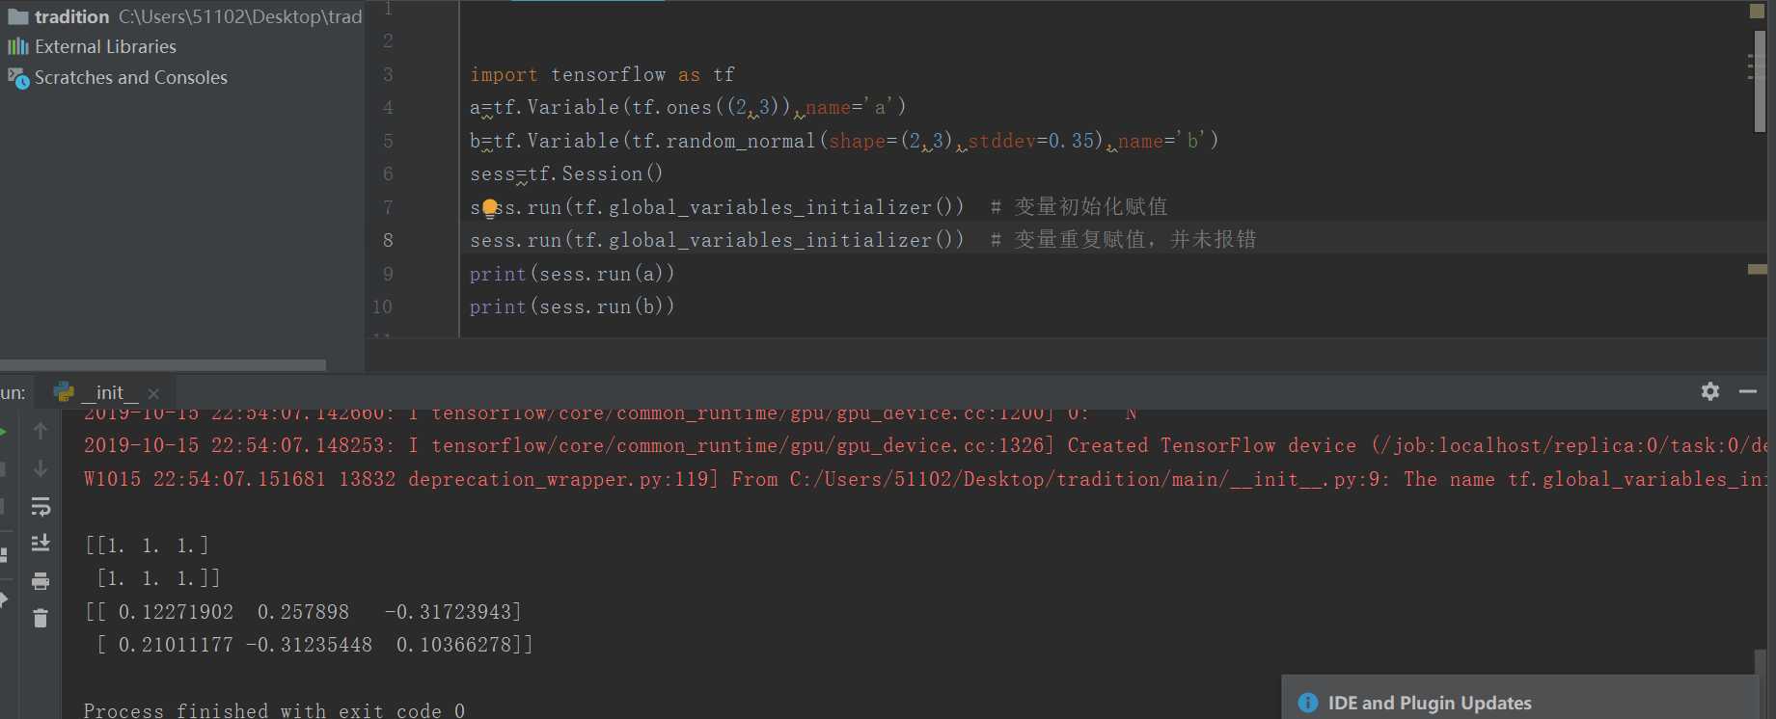Click the print(sess.run(b)) line
1776x719 pixels.
coord(572,306)
